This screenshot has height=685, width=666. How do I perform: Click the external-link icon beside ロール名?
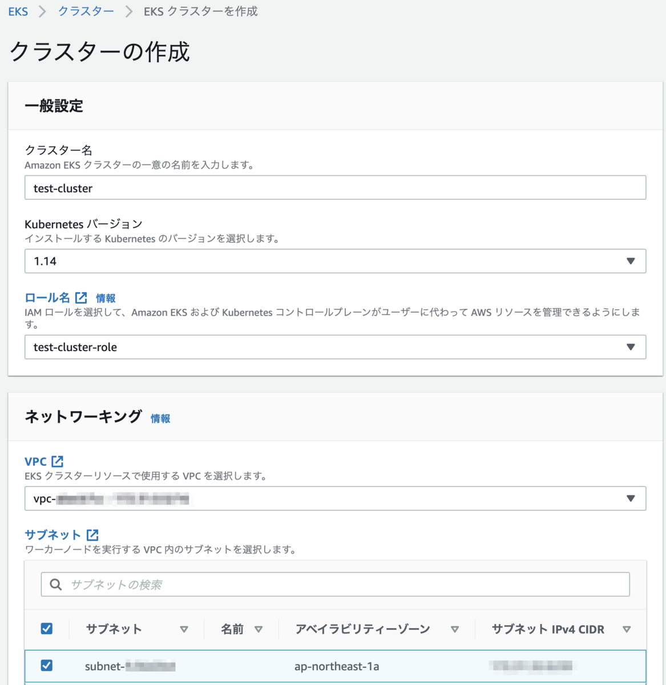tap(81, 298)
